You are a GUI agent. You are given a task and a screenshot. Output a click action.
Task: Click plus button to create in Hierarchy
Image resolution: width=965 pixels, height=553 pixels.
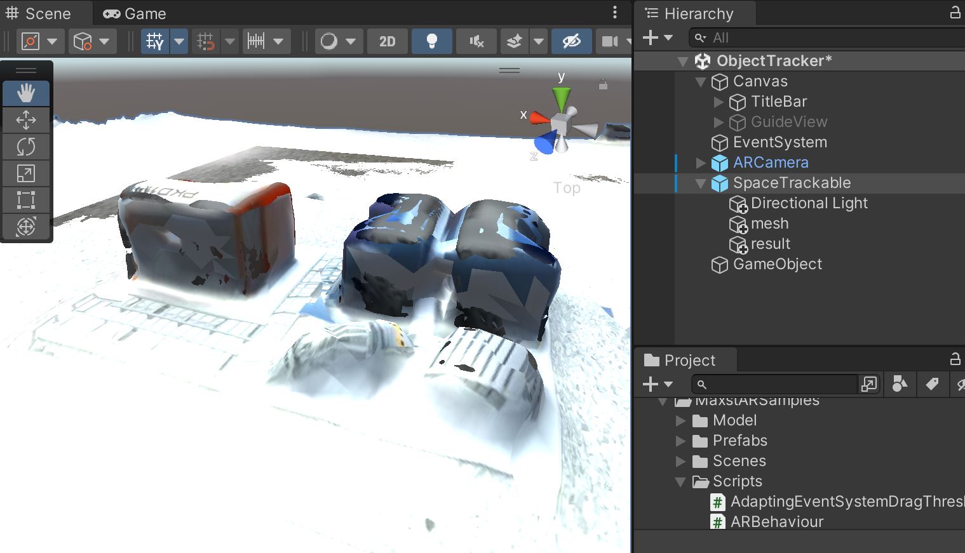pos(651,38)
